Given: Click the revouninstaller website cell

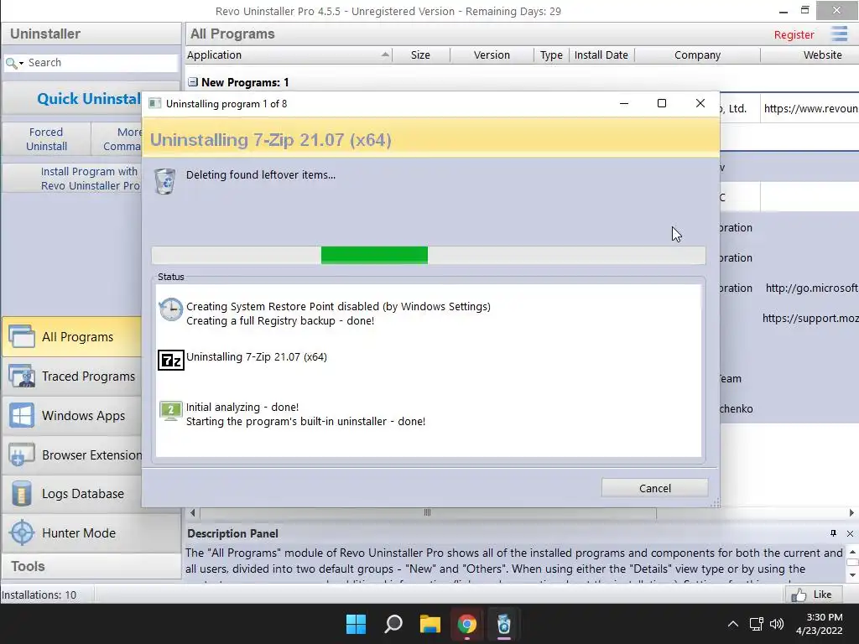Looking at the screenshot, I should [x=810, y=108].
